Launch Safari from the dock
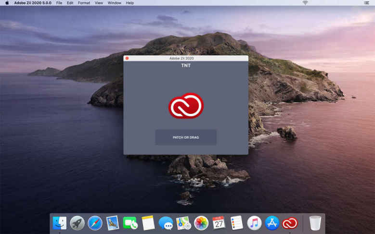The width and height of the screenshot is (375, 234). tap(95, 223)
